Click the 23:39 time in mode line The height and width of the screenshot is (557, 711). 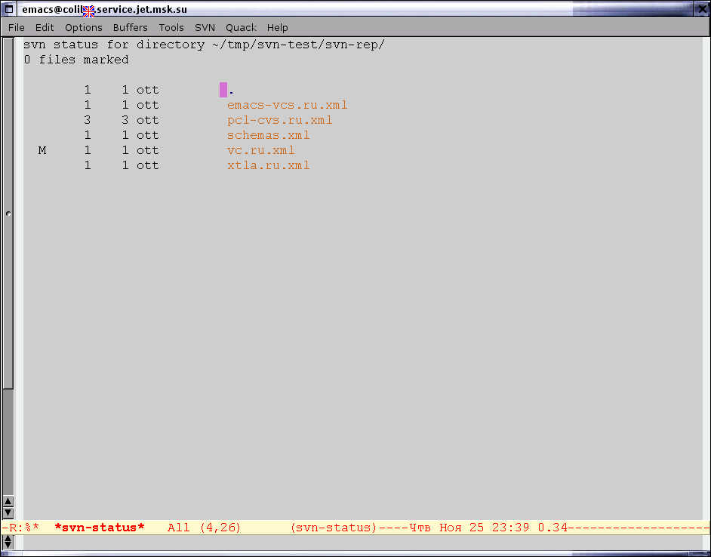coord(510,528)
